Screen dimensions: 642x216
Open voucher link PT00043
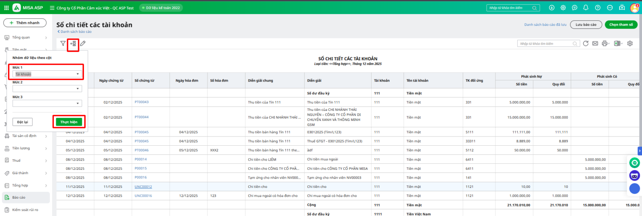pos(141,102)
